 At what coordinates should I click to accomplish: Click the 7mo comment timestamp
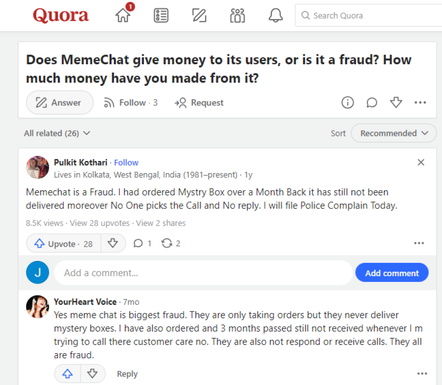(131, 302)
